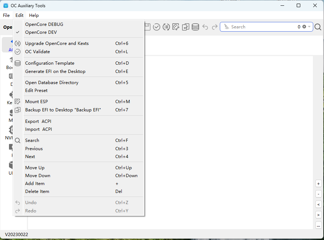Click the clear search text icon
This screenshot has height=240, width=324.
pyautogui.click(x=304, y=27)
